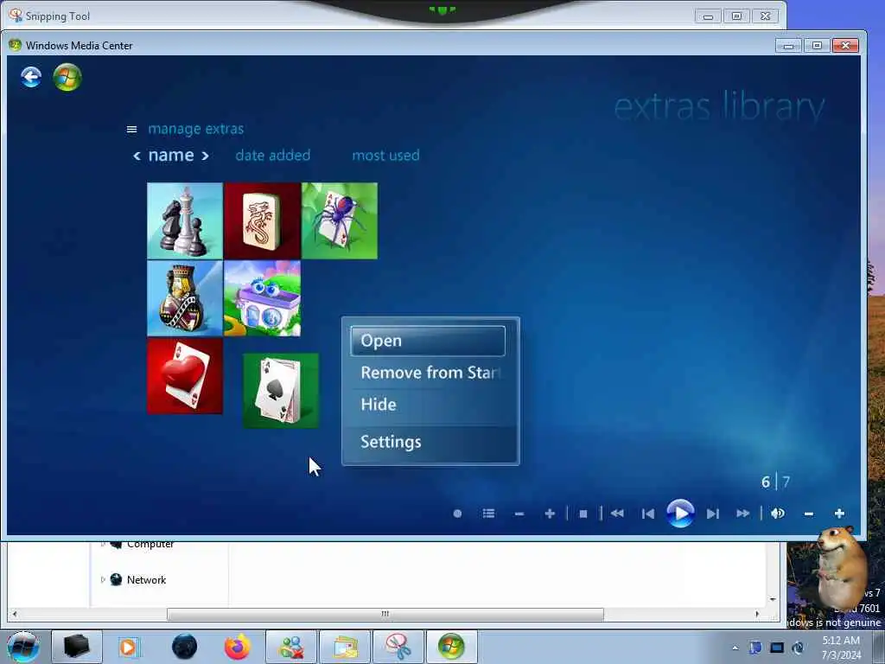
Task: Click the vertical scrollbar down arrow in background window
Action: tap(773, 599)
